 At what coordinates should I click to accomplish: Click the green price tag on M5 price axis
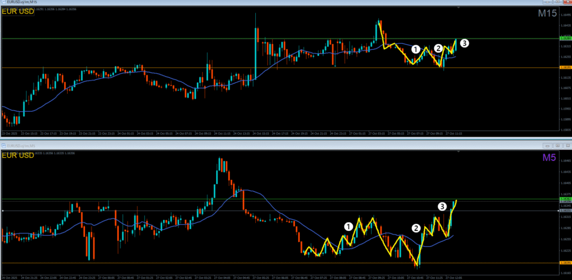(x=564, y=199)
